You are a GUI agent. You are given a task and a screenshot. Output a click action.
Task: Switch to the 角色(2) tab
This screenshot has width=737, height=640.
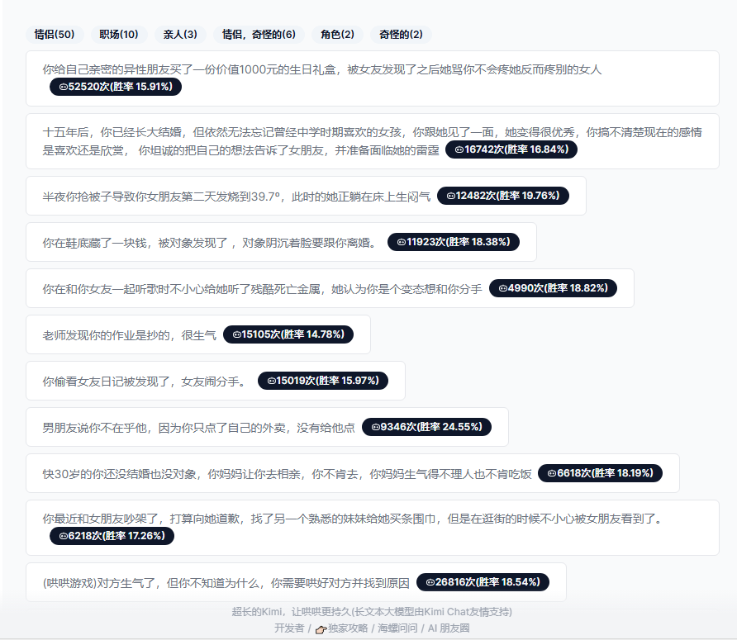(x=337, y=34)
